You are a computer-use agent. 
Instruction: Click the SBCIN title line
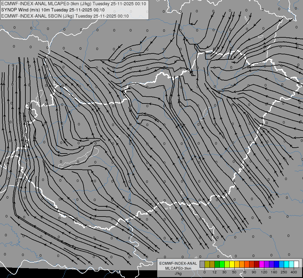tap(65, 16)
